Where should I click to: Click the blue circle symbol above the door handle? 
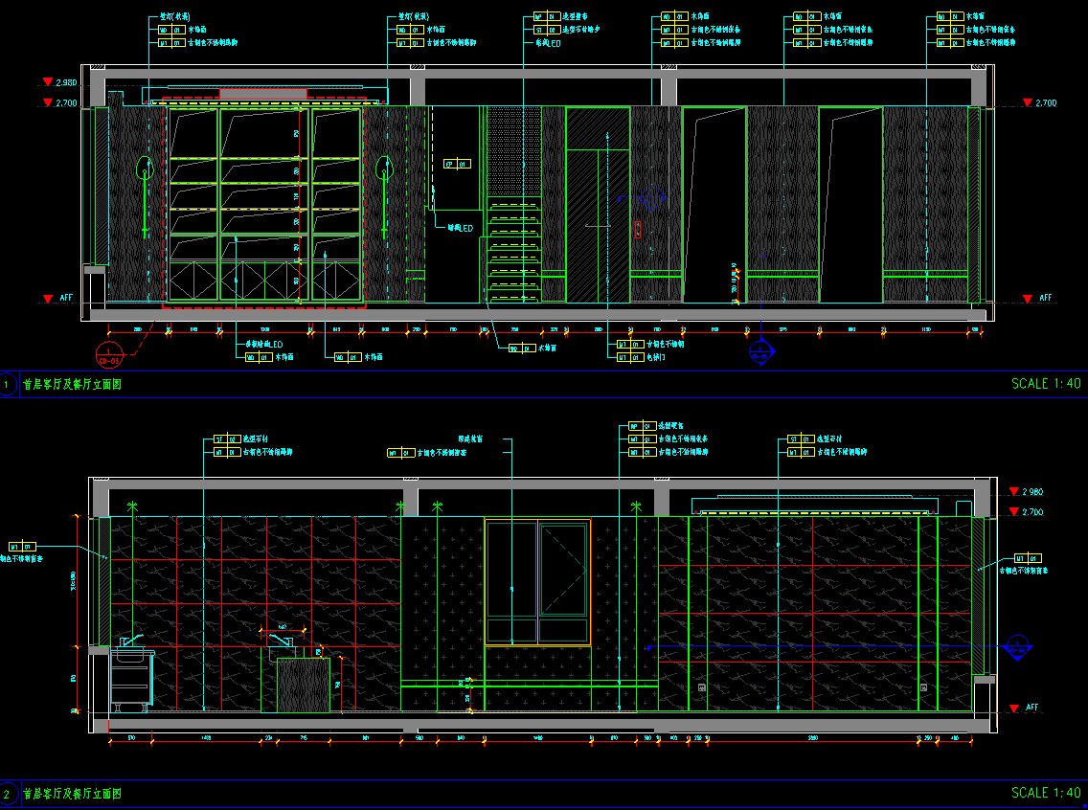pos(653,197)
